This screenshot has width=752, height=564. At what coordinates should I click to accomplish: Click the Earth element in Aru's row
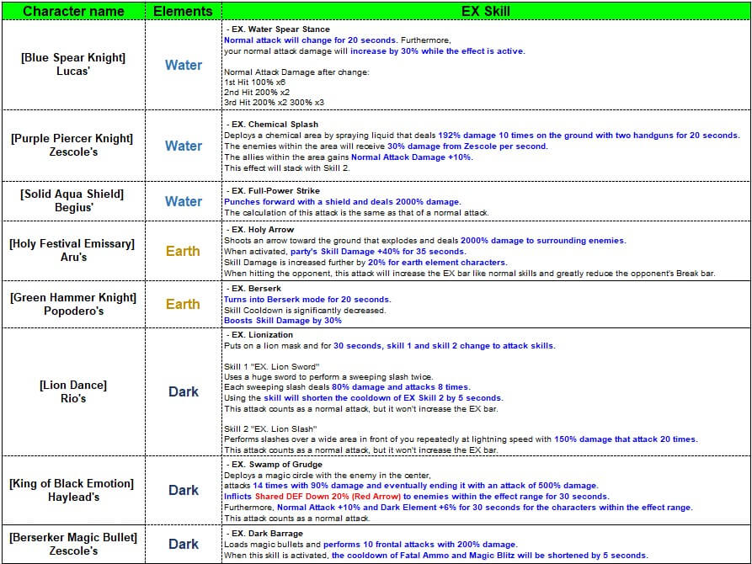[183, 250]
